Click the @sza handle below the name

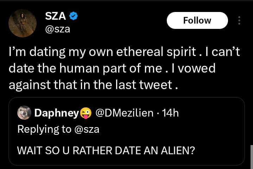click(x=58, y=29)
